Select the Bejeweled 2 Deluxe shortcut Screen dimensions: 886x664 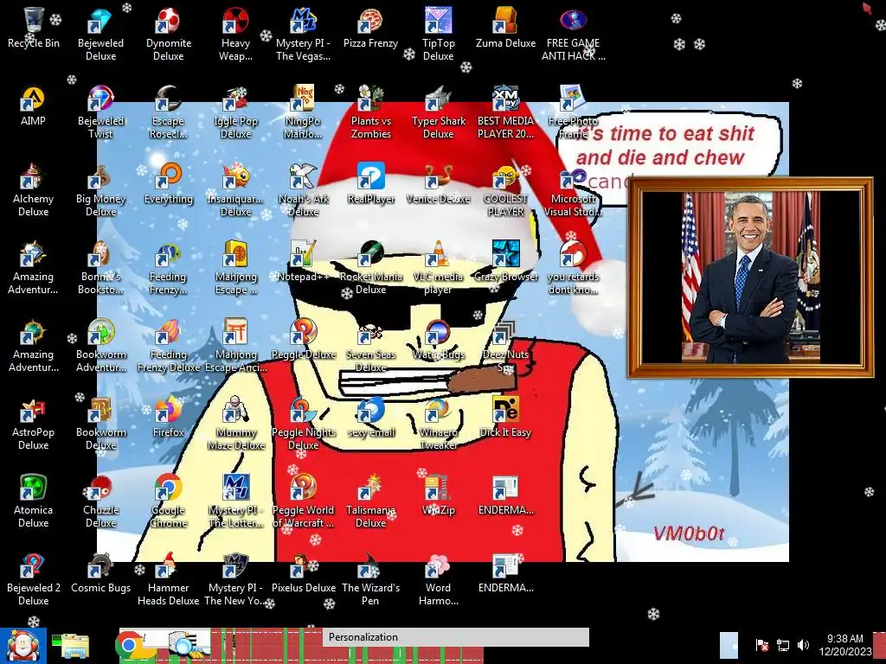pos(34,580)
